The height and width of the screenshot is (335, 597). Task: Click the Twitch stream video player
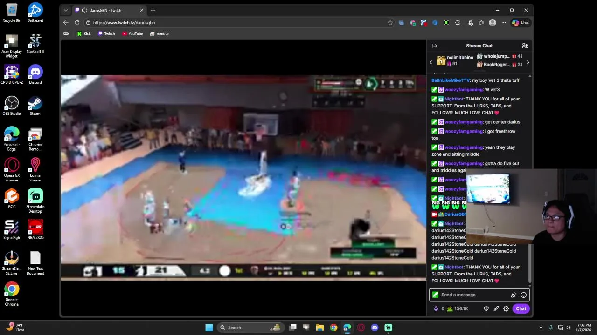click(x=243, y=177)
